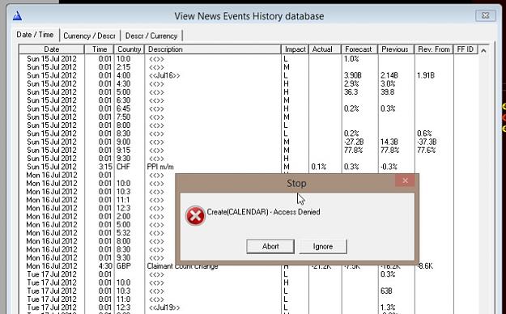Click the Country column header
506x314 pixels.
[x=129, y=49]
